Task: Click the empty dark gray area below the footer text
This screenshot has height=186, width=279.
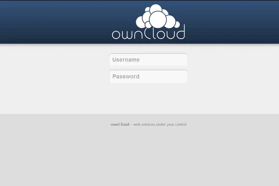Action: click(139, 158)
